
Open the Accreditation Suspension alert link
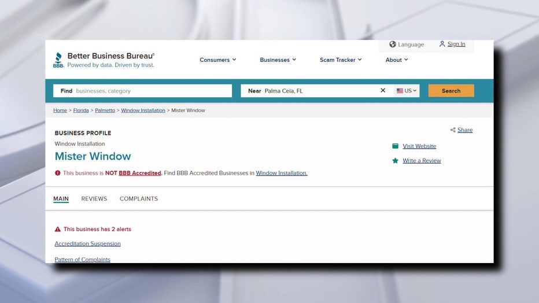click(x=88, y=244)
